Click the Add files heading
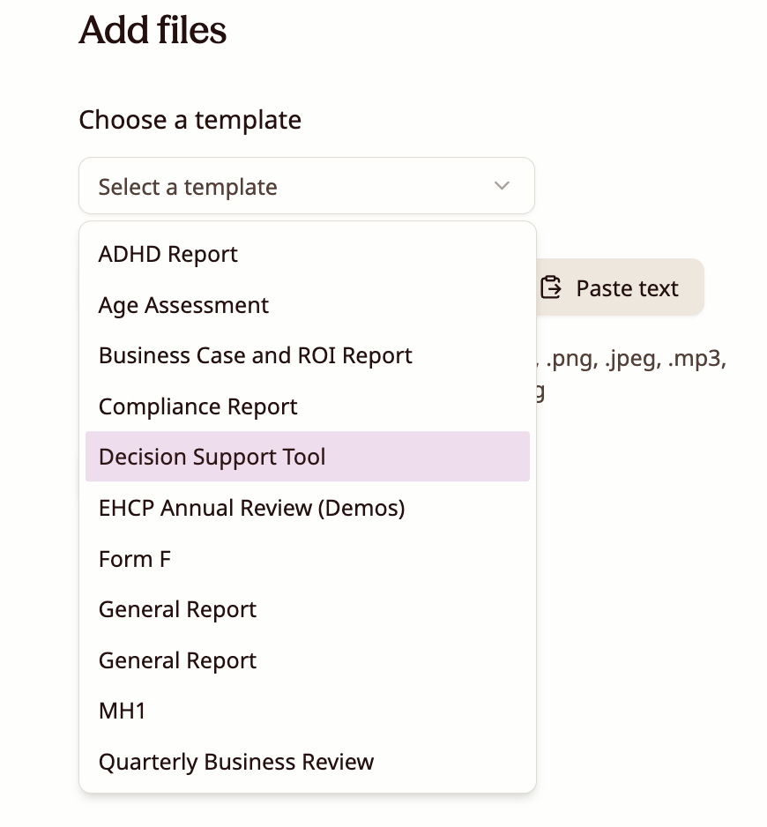This screenshot has height=827, width=767. [x=153, y=31]
